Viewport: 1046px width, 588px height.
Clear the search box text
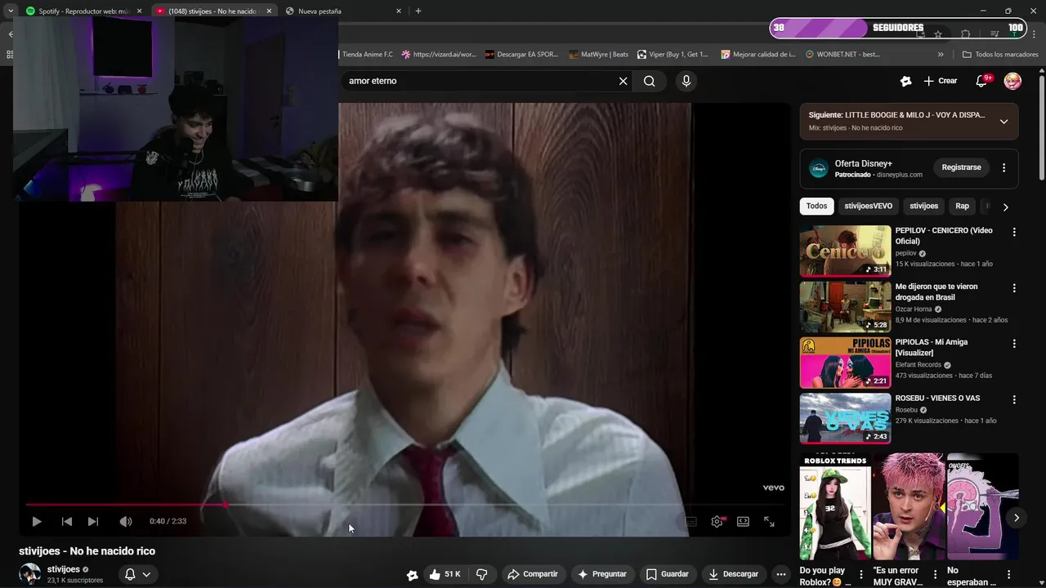(x=623, y=81)
